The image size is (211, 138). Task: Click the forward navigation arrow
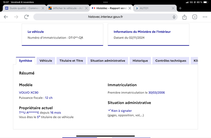click(16, 17)
